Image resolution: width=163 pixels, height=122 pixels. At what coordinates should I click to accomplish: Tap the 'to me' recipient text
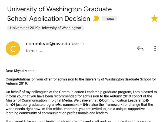tap(31, 51)
